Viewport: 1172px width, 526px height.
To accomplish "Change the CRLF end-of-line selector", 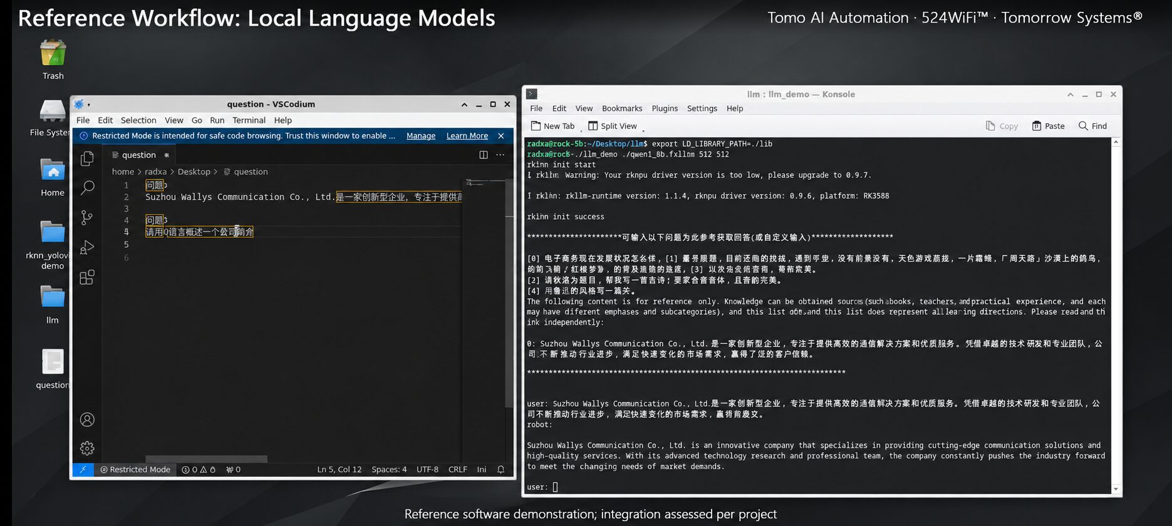I will coord(458,470).
